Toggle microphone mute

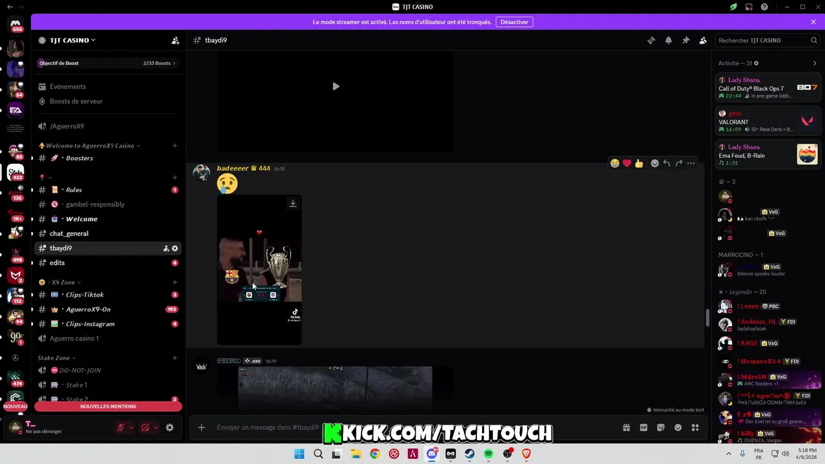[120, 427]
